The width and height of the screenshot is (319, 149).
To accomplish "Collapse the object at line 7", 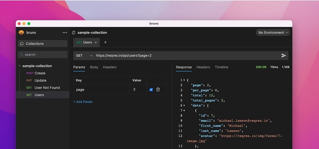I will (x=184, y=111).
